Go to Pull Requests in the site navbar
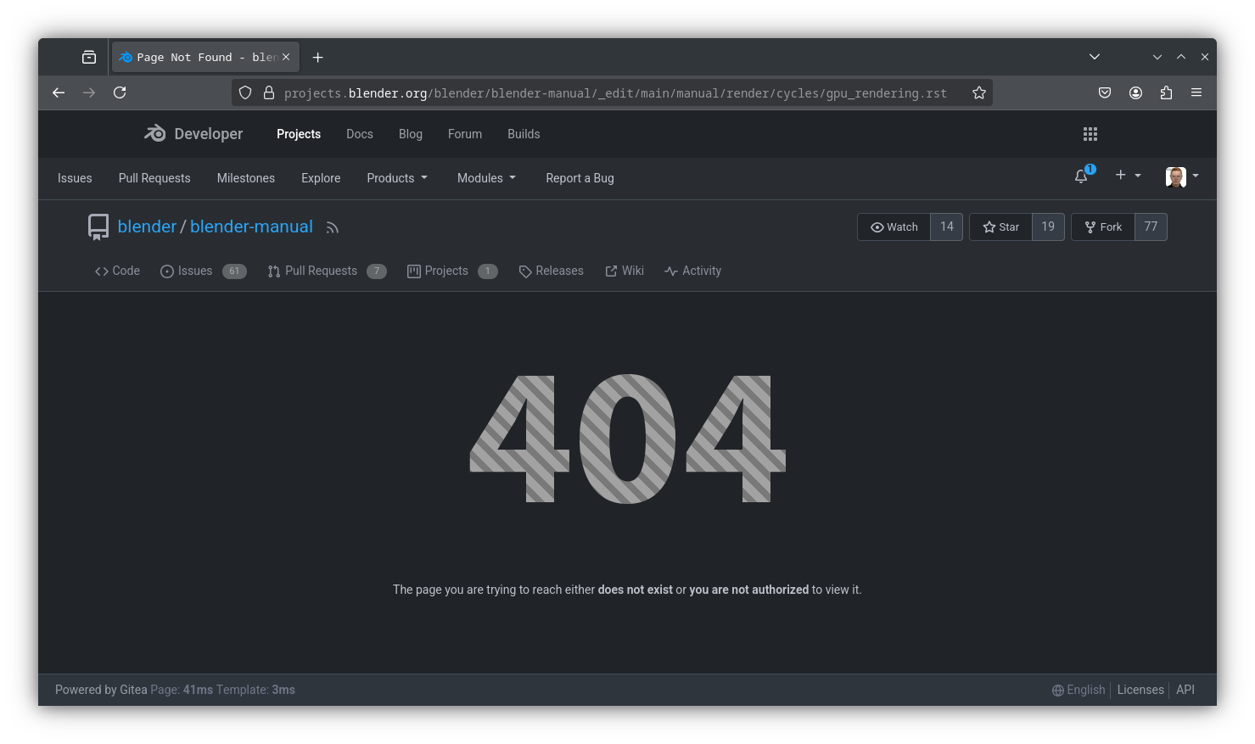This screenshot has height=744, width=1255. click(154, 178)
